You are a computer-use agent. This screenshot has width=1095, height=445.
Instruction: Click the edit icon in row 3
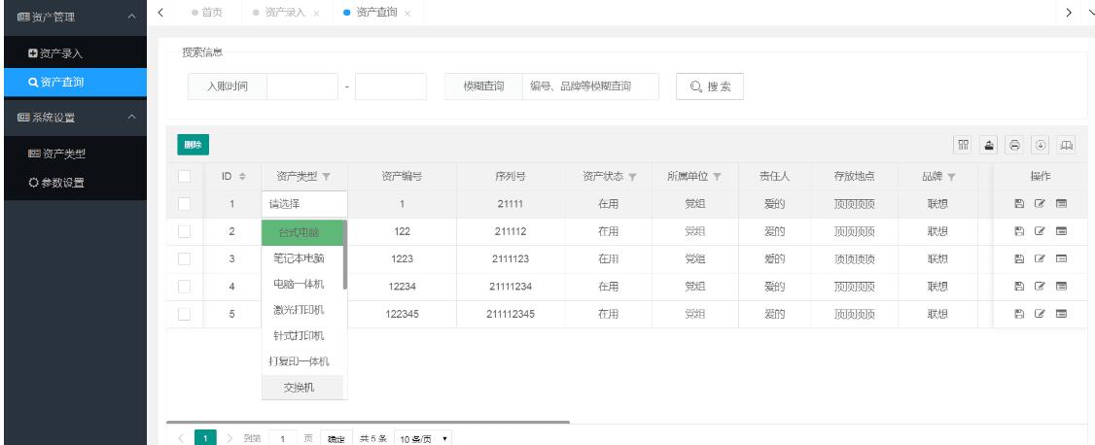(1040, 259)
